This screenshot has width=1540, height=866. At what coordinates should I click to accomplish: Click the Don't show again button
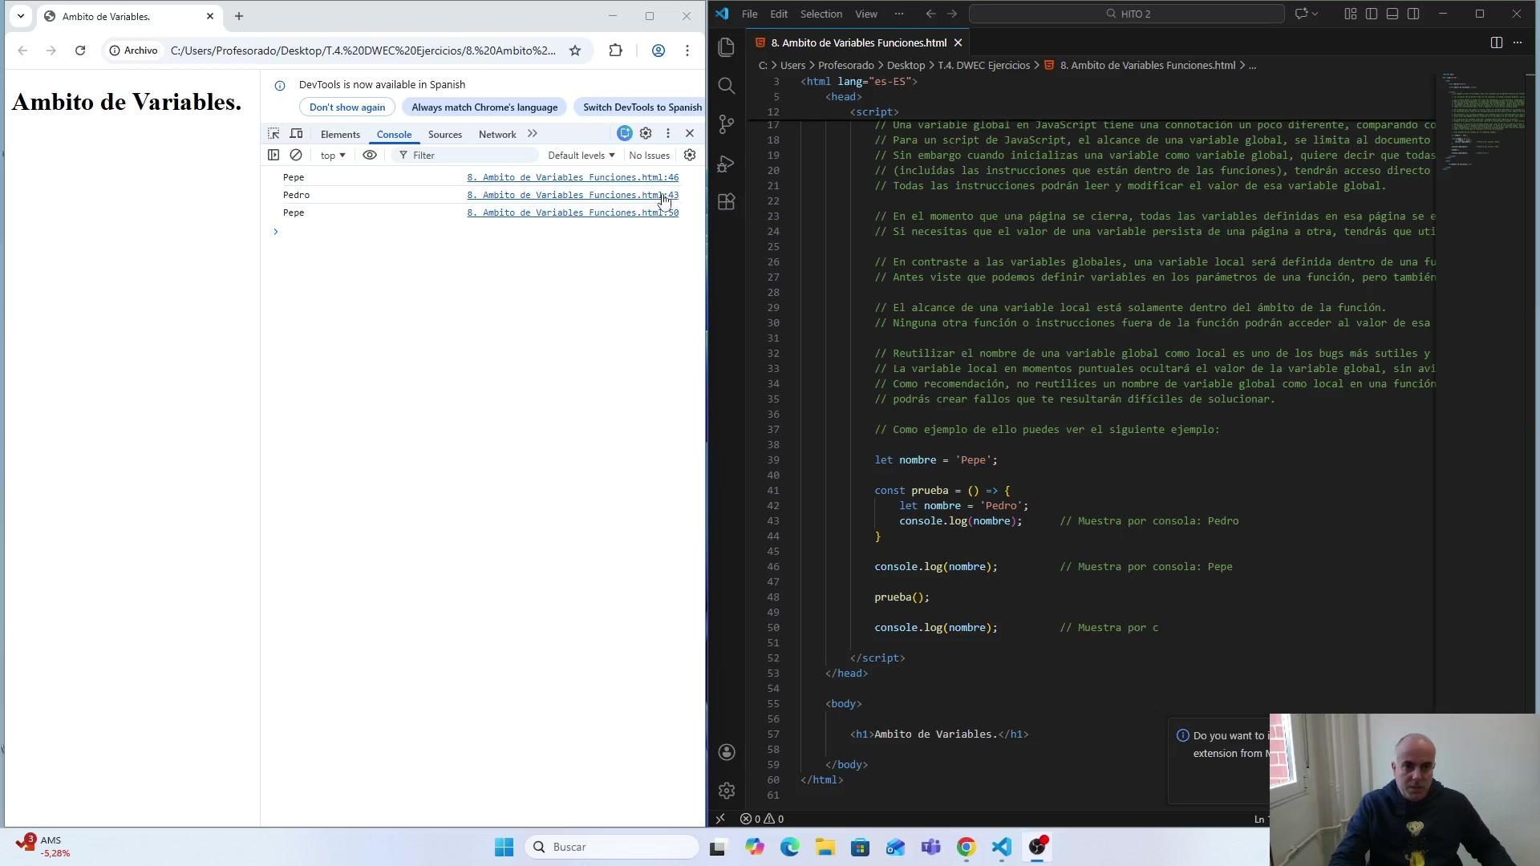coord(347,107)
